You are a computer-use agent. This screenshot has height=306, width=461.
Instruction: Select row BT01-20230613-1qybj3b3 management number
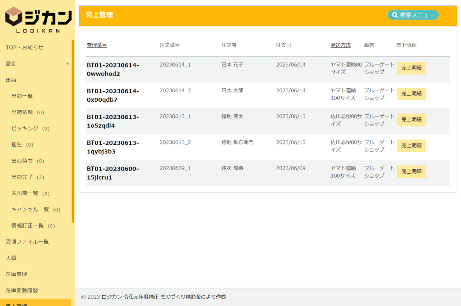[113, 147]
